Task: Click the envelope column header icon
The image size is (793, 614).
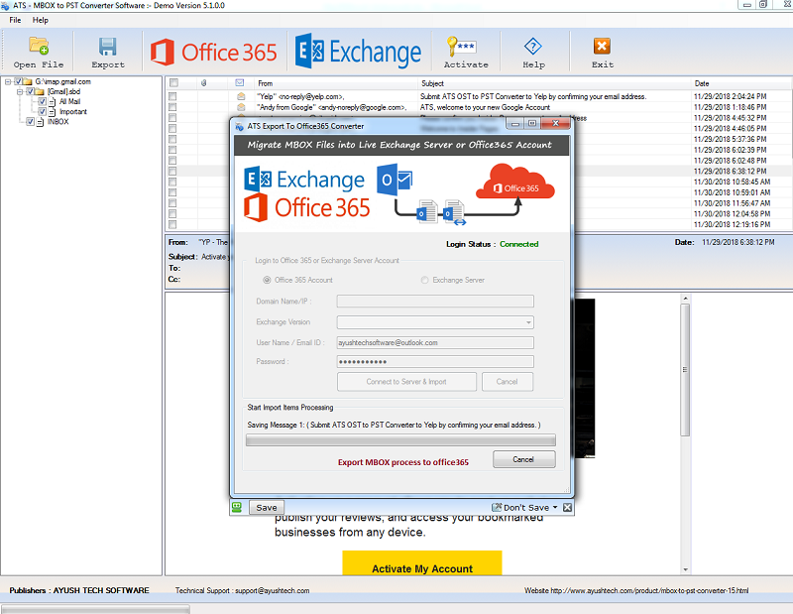Action: click(240, 83)
